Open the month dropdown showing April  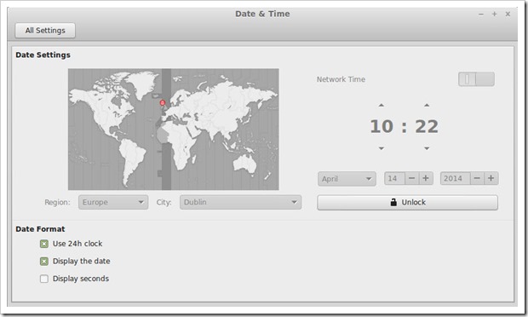[347, 179]
